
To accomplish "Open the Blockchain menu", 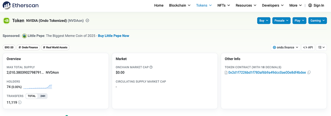I will (180, 5).
